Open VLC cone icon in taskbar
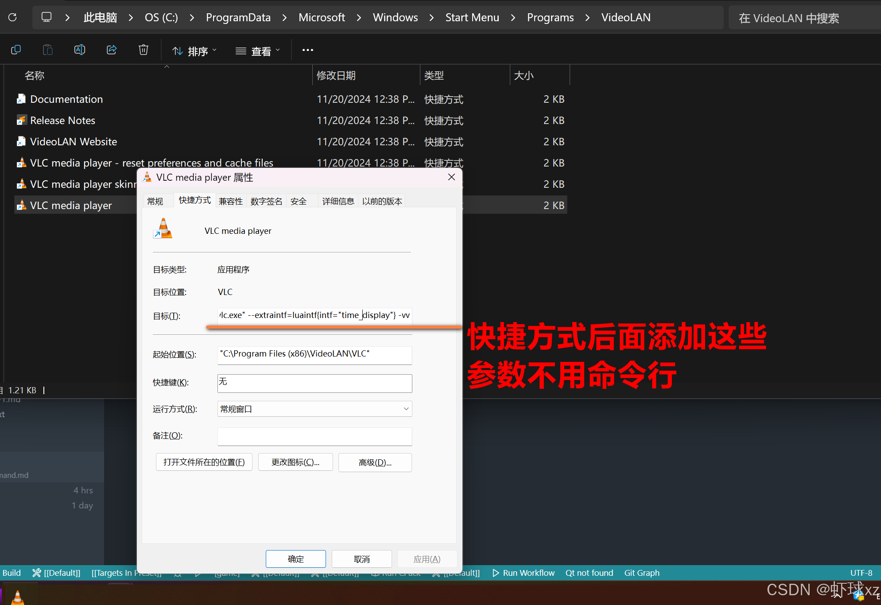The image size is (881, 605). point(17,597)
